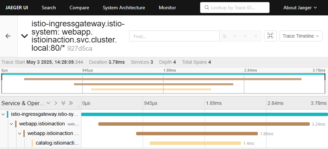Collapse the istio-ingressgateway span row
This screenshot has height=149, width=328.
coord(3,114)
